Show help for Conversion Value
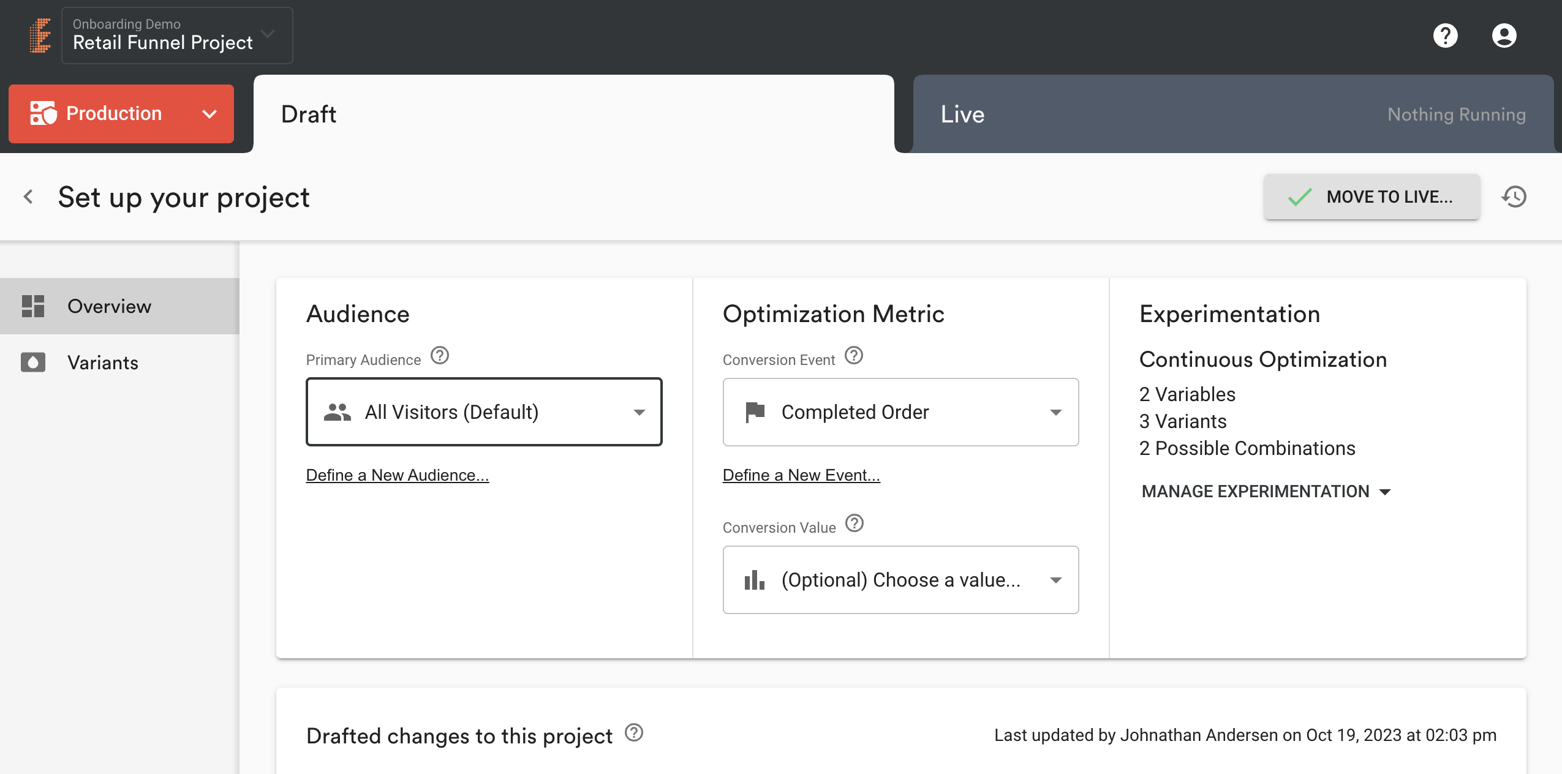Screen dimensions: 1562x774 [x=855, y=523]
